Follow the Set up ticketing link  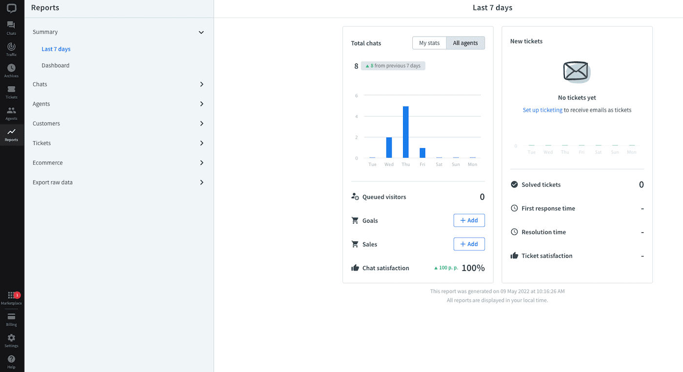(542, 110)
